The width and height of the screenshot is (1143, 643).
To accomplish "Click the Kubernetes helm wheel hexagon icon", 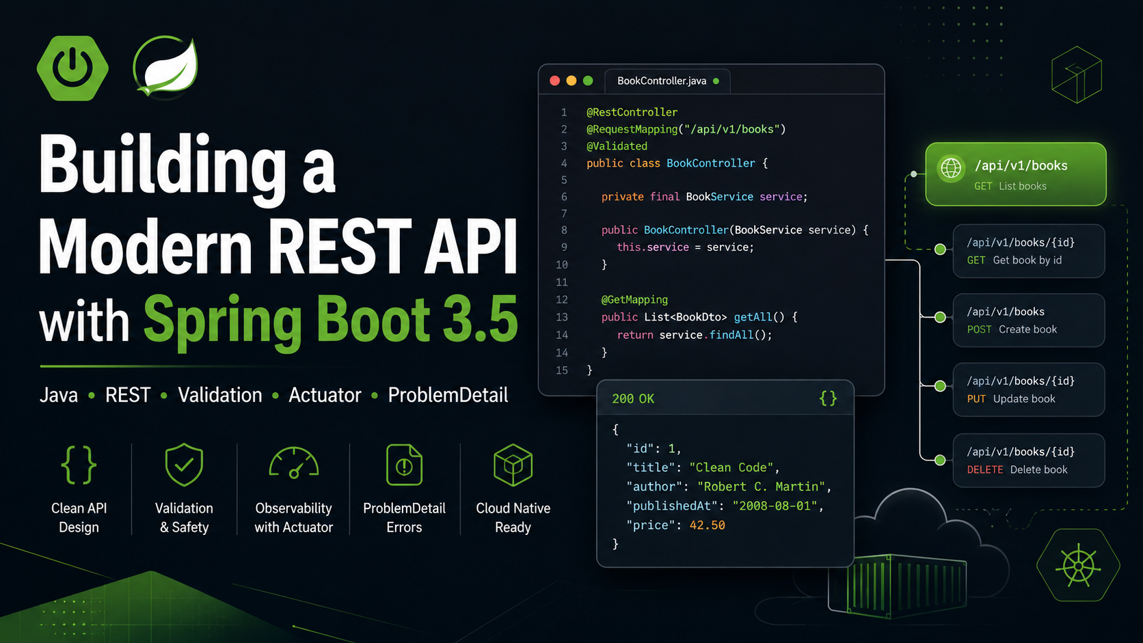I will (1078, 566).
